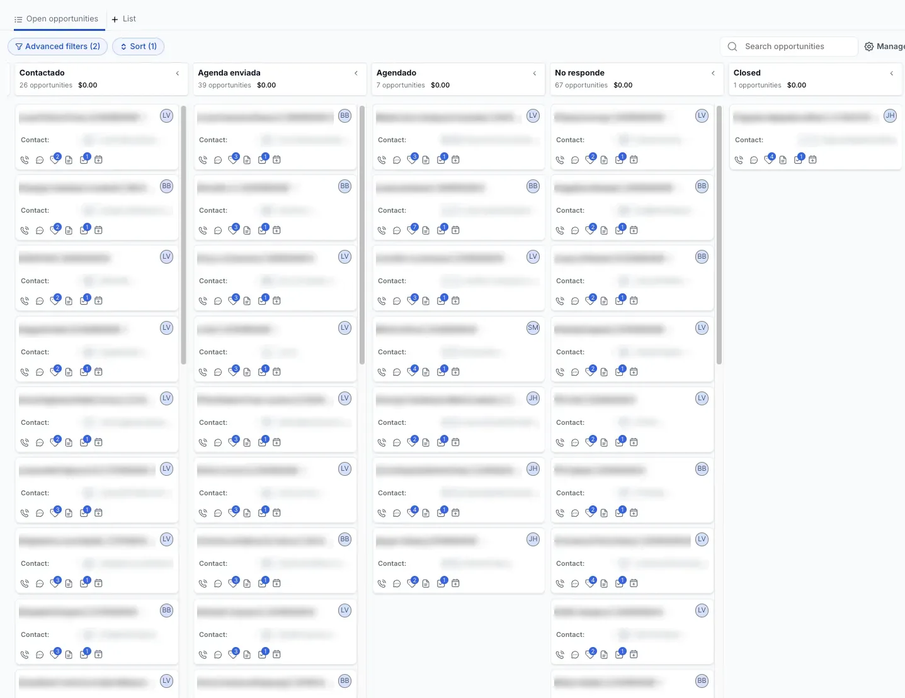The image size is (905, 698).
Task: Collapse the Closed column
Action: (892, 74)
